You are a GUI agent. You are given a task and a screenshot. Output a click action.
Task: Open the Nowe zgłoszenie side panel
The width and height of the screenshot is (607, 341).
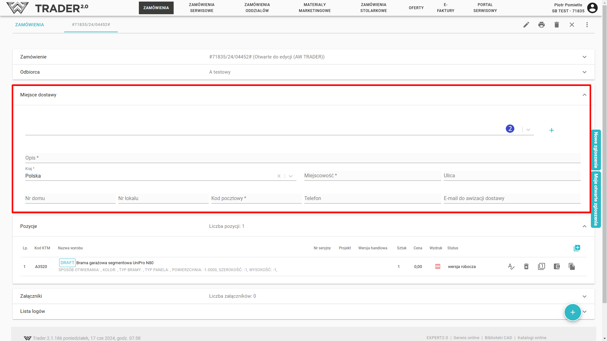(x=596, y=150)
